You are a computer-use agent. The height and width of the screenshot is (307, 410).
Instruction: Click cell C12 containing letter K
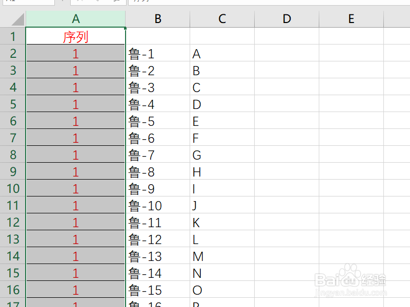(222, 222)
